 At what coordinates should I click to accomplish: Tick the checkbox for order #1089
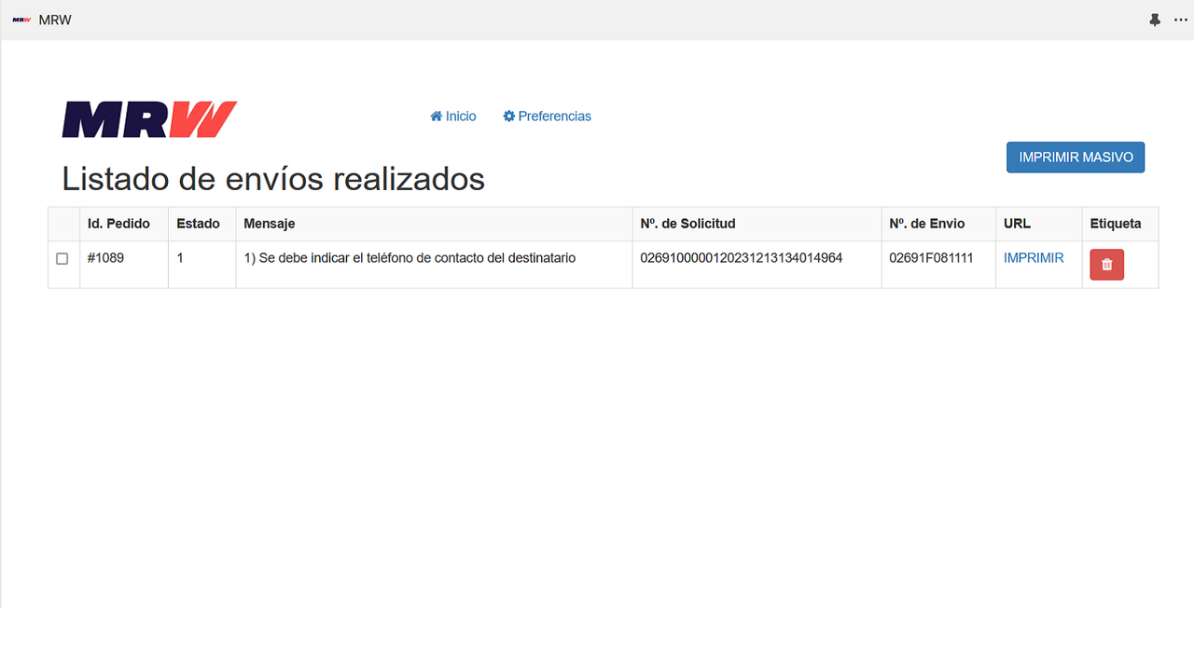coord(62,259)
